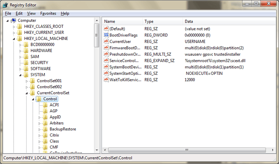Select the CurrentUser string value icon
The image size is (279, 164).
click(106, 41)
